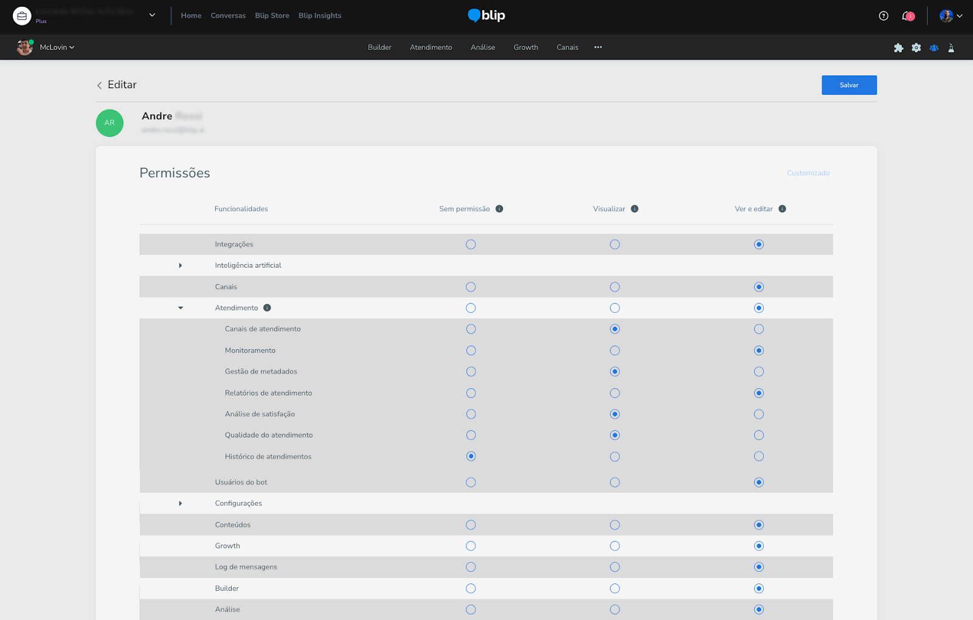The width and height of the screenshot is (973, 620).
Task: Open the three-dots more menu
Action: (598, 47)
